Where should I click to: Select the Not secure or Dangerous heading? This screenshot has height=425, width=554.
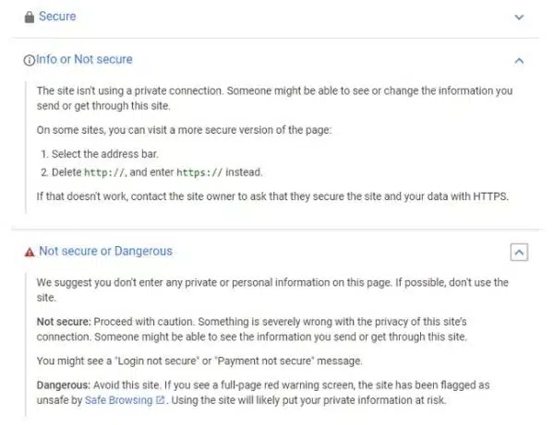tap(105, 251)
